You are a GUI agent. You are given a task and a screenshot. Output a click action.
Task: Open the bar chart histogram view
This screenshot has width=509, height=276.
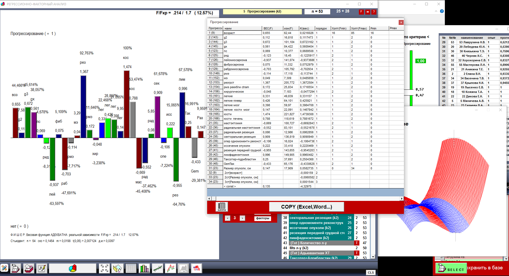coord(144,268)
